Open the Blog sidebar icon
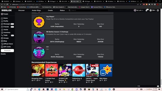The height and width of the screenshot is (91, 162). tap(2, 41)
